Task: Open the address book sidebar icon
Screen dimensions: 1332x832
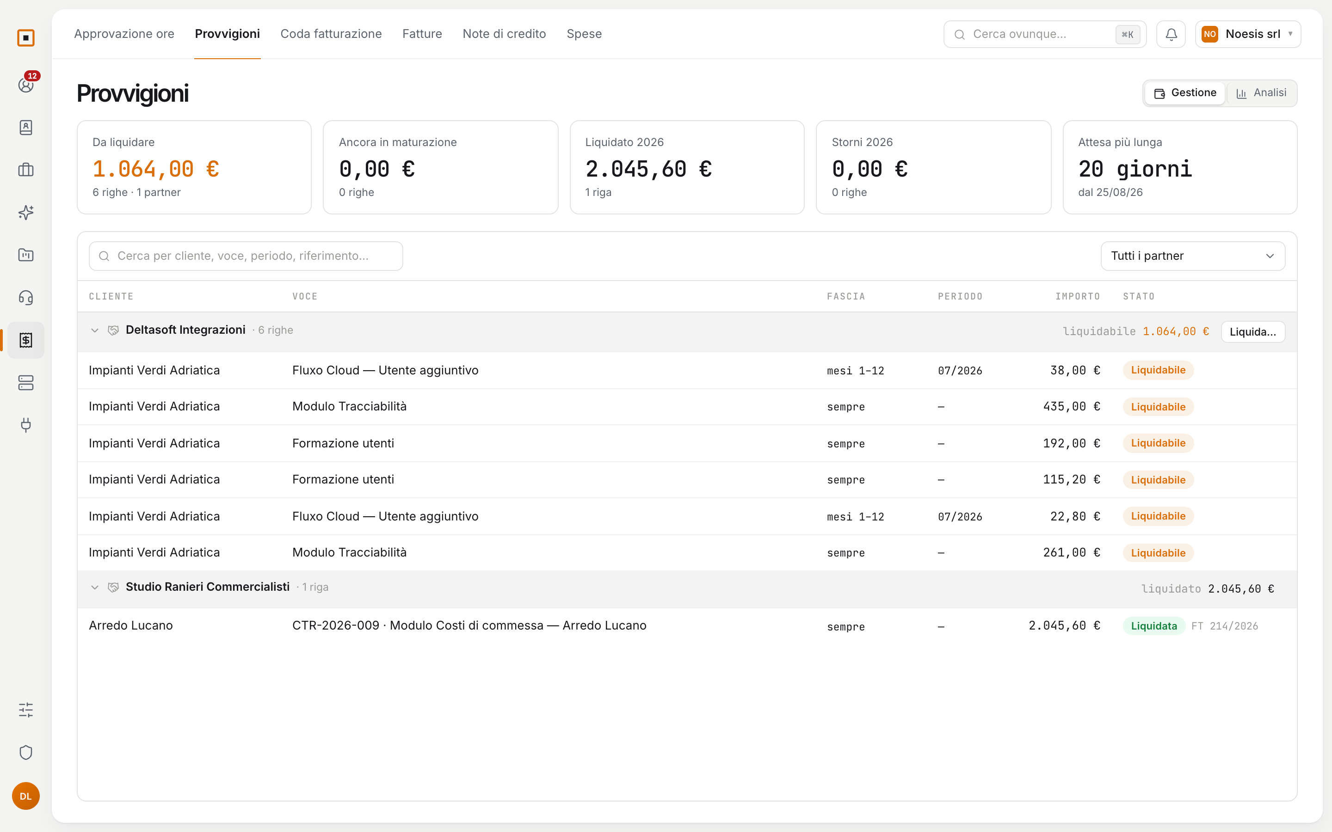Action: click(26, 128)
